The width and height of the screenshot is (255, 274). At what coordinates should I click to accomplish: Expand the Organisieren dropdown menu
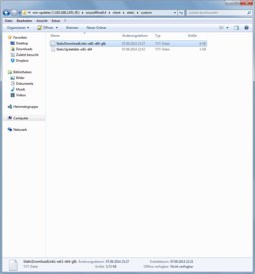18,28
